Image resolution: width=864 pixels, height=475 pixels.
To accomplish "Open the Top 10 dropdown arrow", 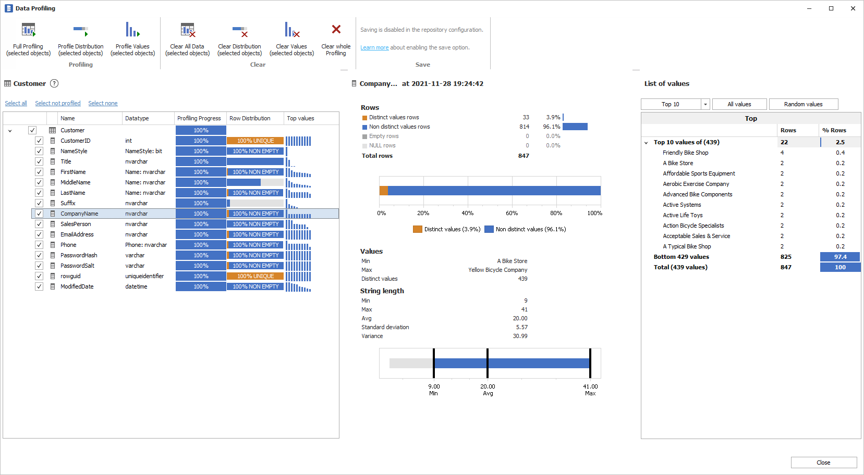I will 705,104.
